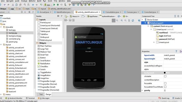Choose AppTheme theme button
The image size is (182, 102).
pos(92,16)
